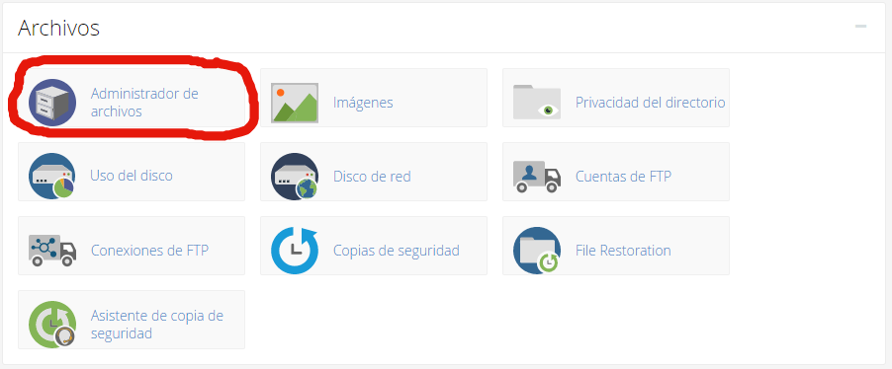This screenshot has width=892, height=369.
Task: Select the Uso del disco pie-chart icon
Action: click(x=52, y=177)
